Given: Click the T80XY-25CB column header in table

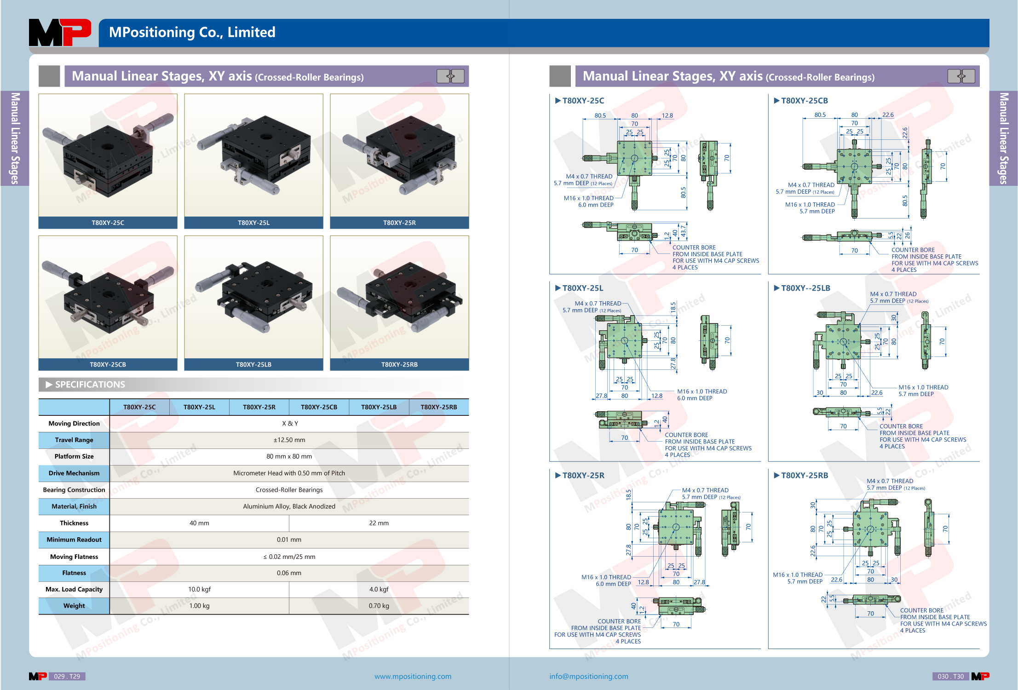Looking at the screenshot, I should click(x=319, y=407).
